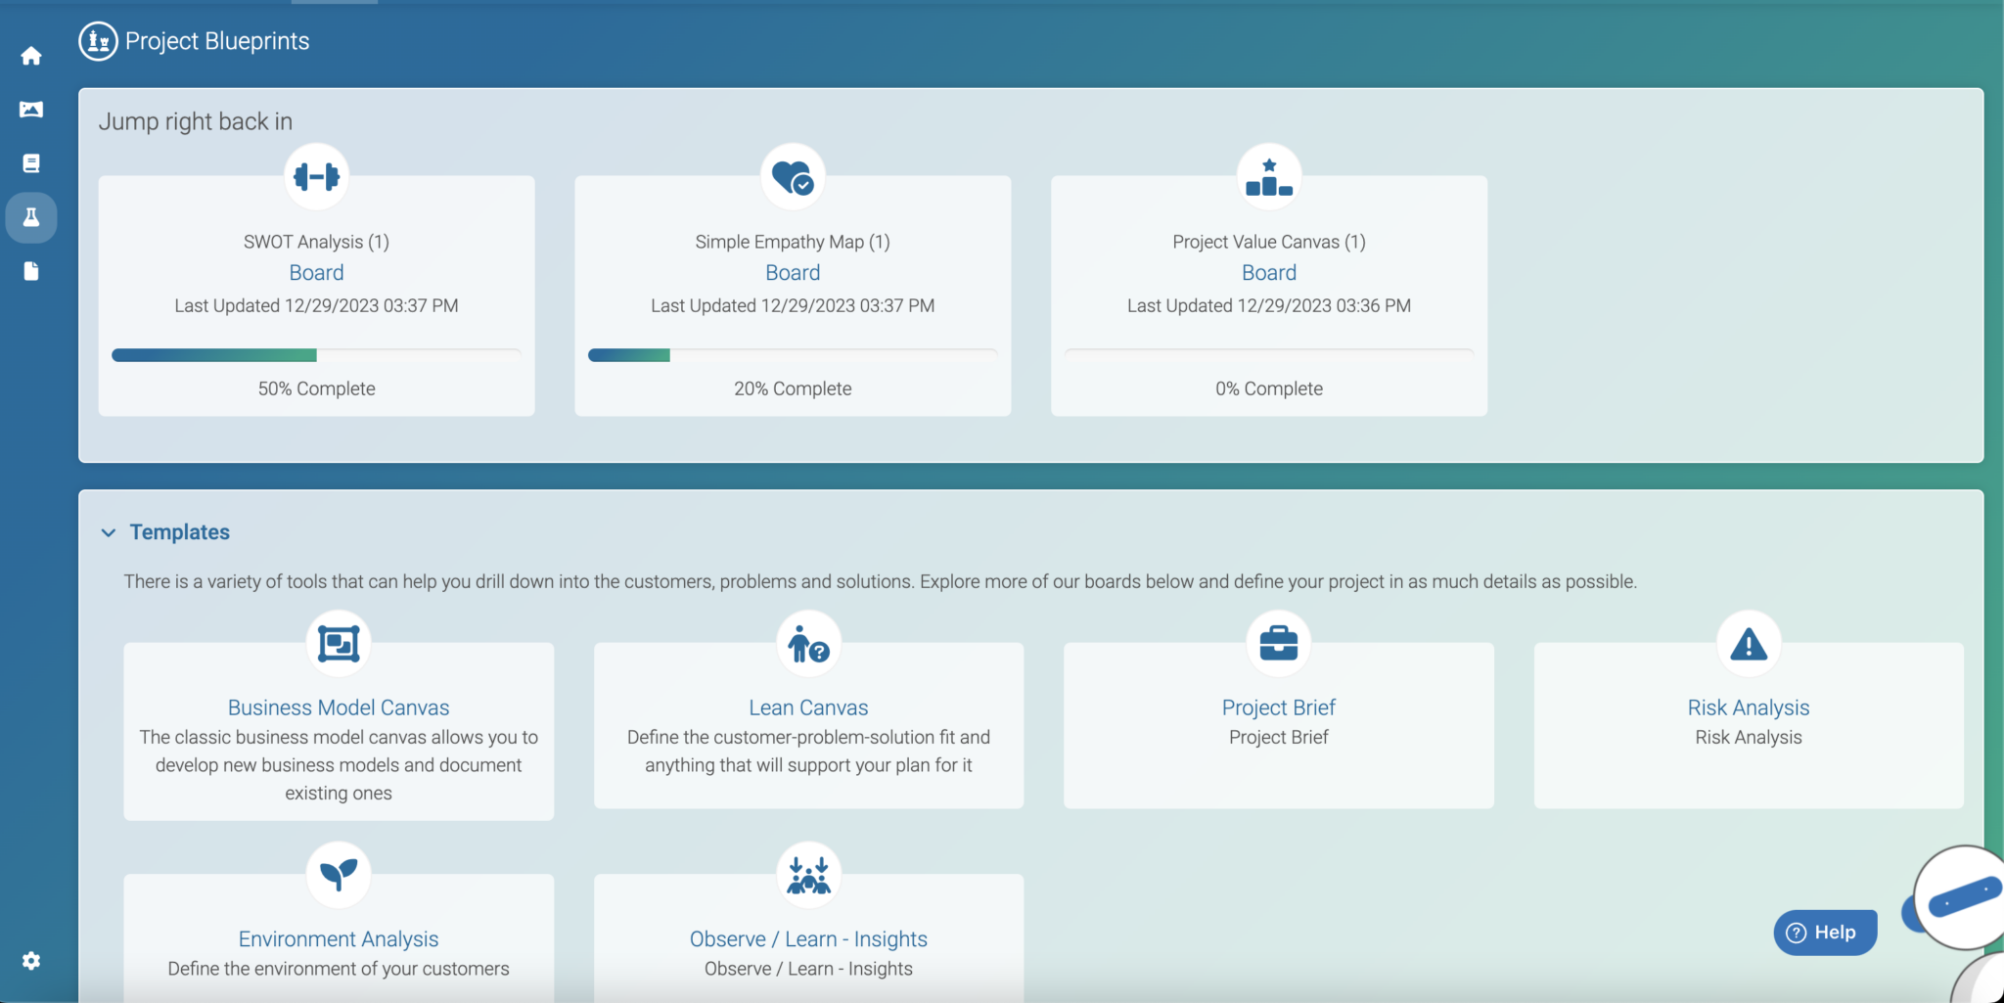This screenshot has width=2004, height=1003.
Task: Click the Simple Empathy Map heart icon
Action: coord(792,176)
